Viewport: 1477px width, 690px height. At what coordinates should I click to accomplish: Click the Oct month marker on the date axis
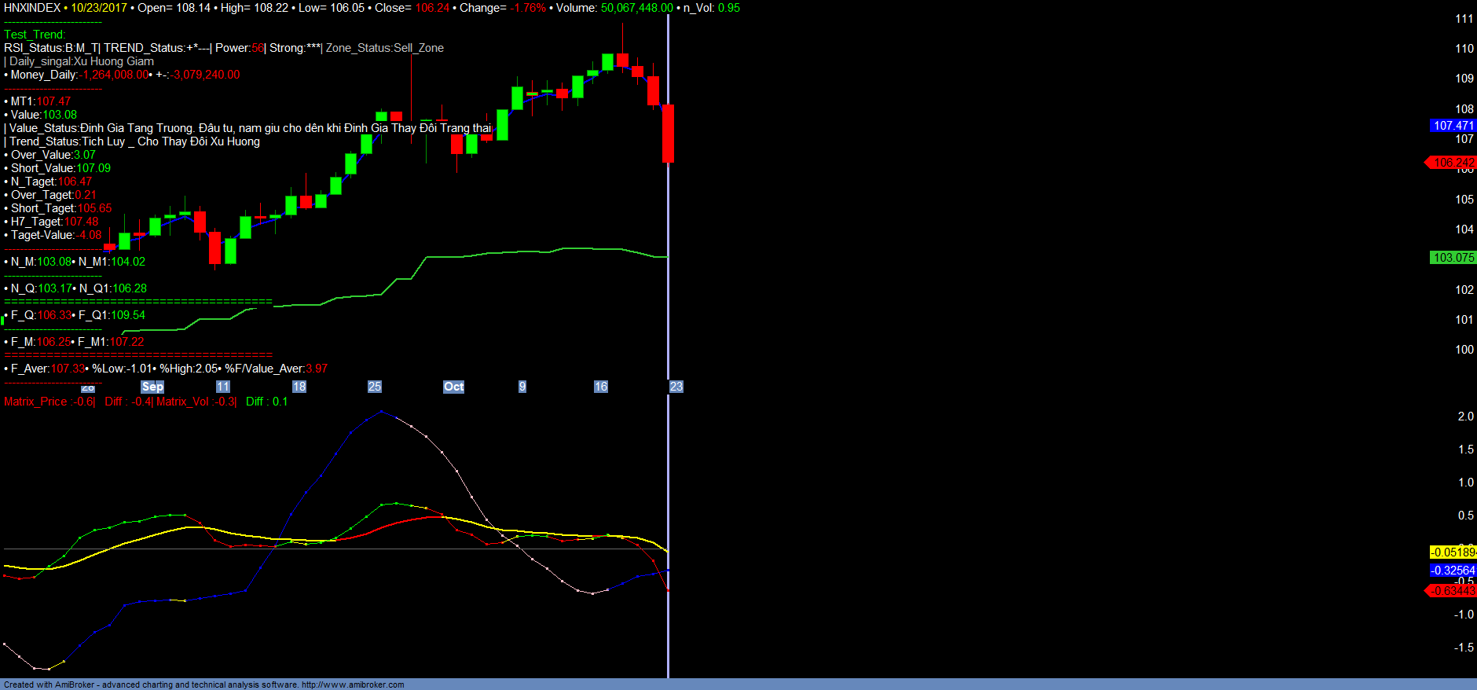tap(453, 387)
